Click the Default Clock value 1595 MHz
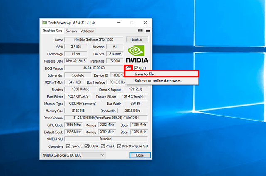Image resolution: width=266 pixels, height=176 pixels. click(74, 132)
